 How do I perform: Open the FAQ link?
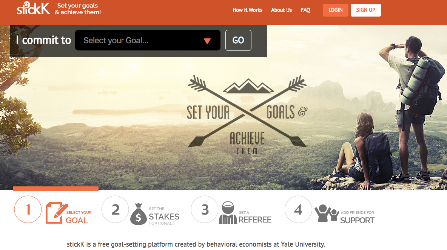pyautogui.click(x=305, y=10)
